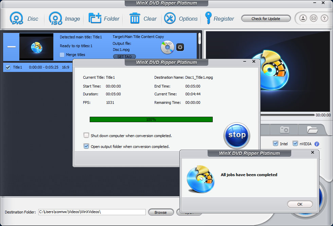Screen dimensions: 333x226
Task: Toggle the Merge titles checkbox
Action: [x=62, y=55]
